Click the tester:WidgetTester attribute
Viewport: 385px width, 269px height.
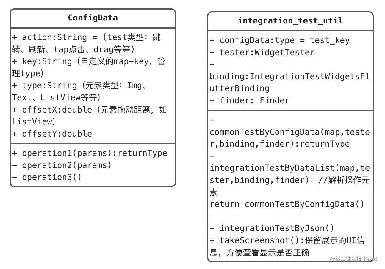262,52
